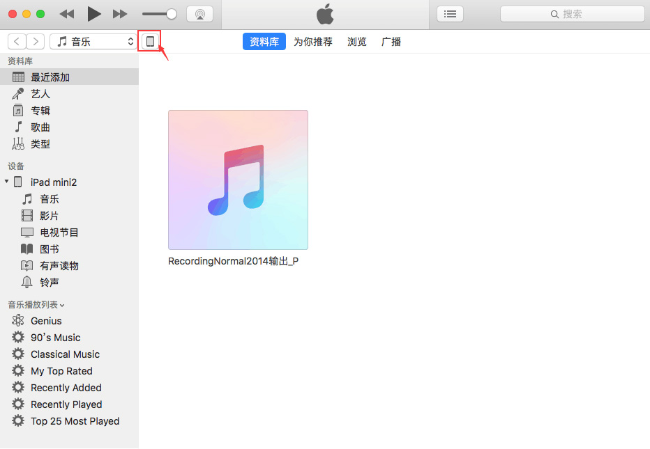Switch to the 为你推荐 tab

(x=312, y=42)
